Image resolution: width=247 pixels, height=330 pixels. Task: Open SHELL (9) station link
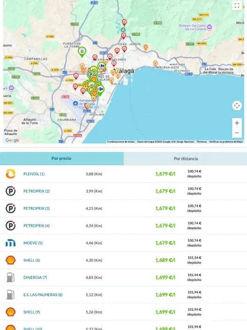[32, 312]
